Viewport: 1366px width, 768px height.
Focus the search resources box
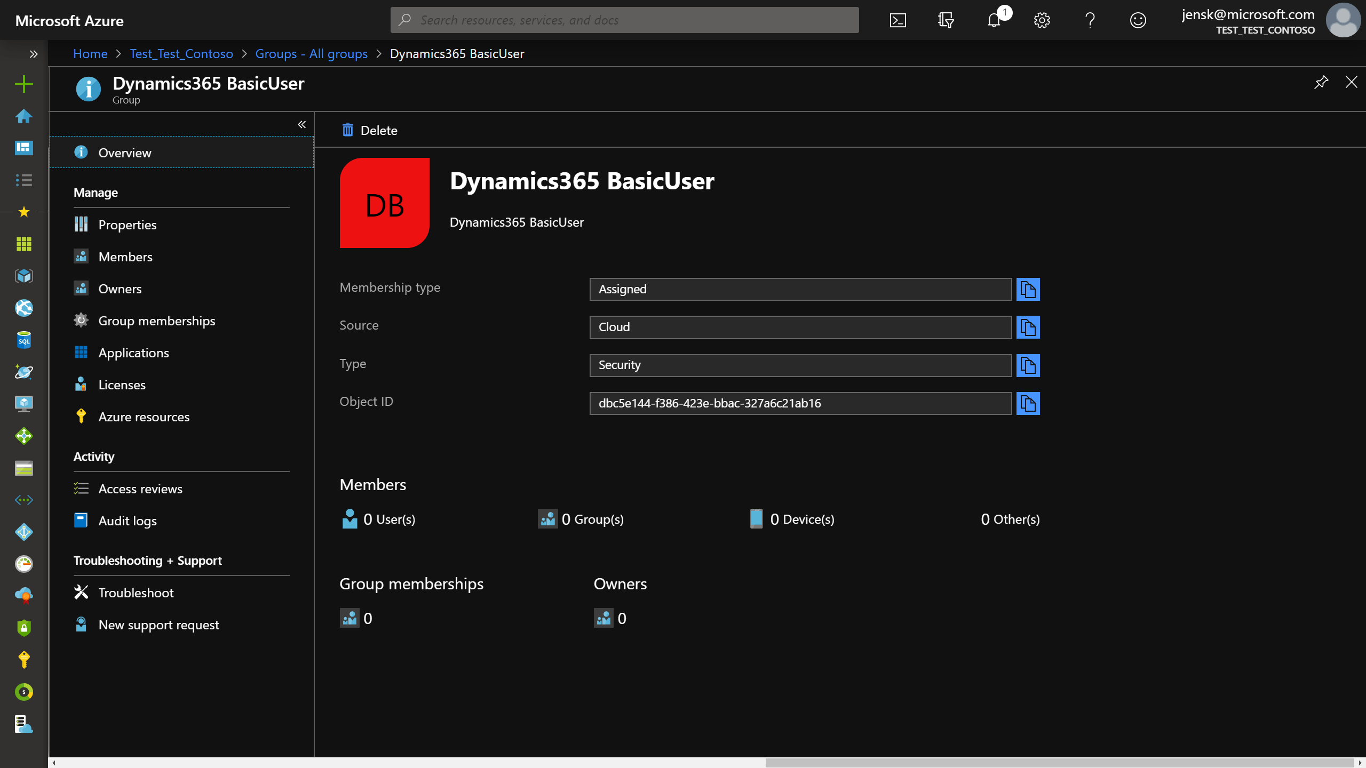624,20
